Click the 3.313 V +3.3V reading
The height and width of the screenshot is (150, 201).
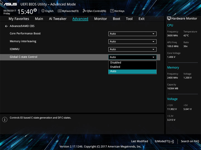click(171, 120)
